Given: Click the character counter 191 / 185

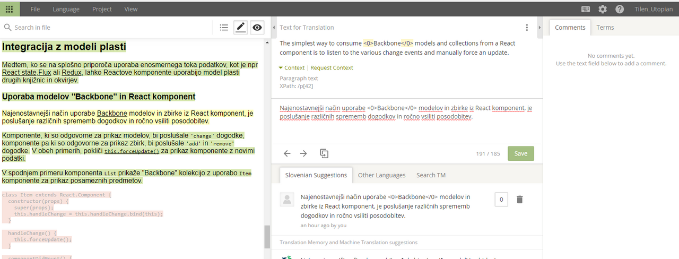Looking at the screenshot, I should [488, 153].
